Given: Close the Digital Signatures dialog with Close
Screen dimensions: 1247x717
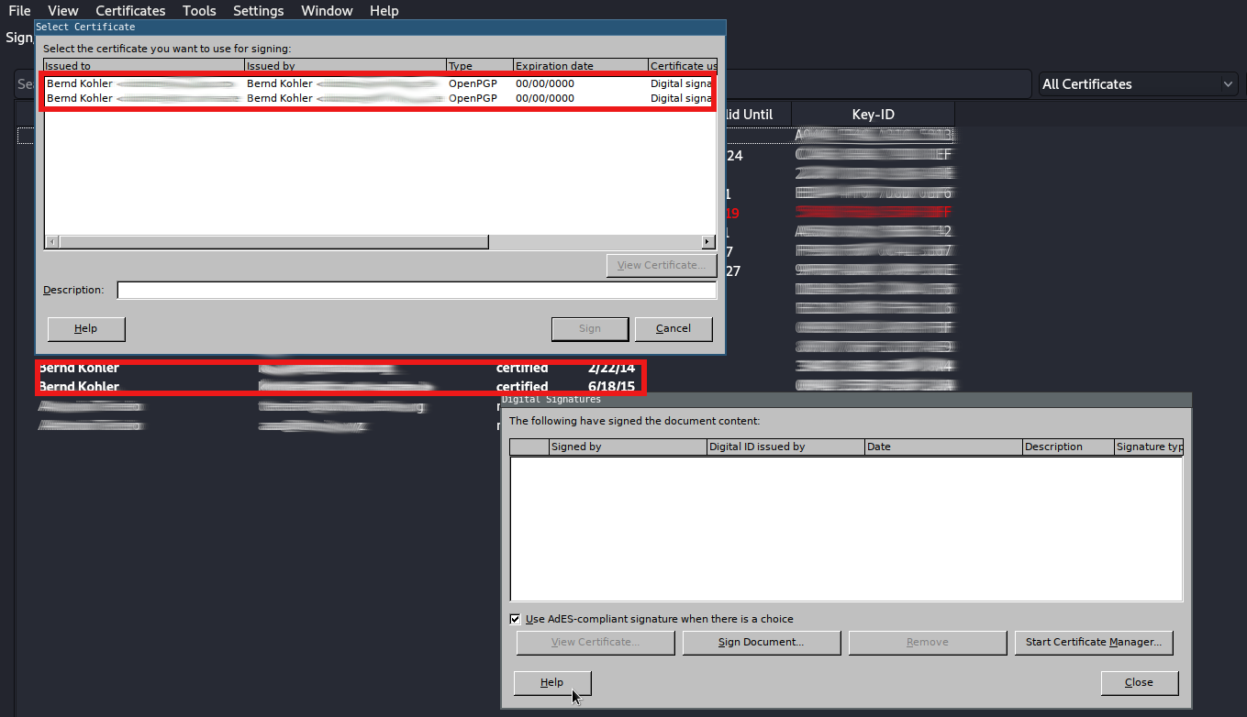Looking at the screenshot, I should pyautogui.click(x=1139, y=682).
